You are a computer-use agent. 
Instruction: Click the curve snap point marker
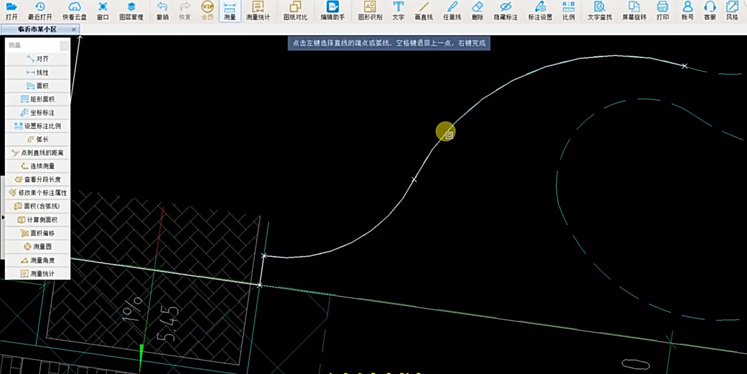pos(449,135)
